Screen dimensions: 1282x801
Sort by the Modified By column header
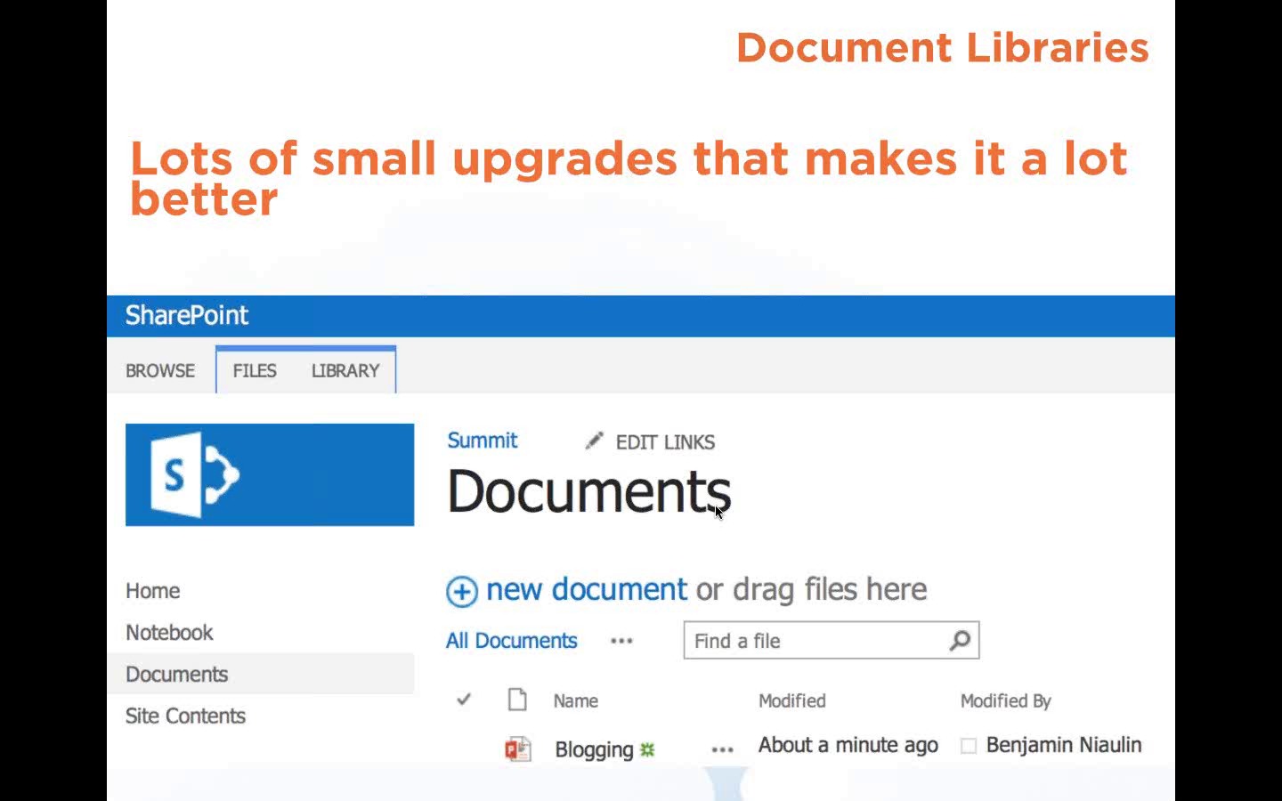click(1006, 700)
